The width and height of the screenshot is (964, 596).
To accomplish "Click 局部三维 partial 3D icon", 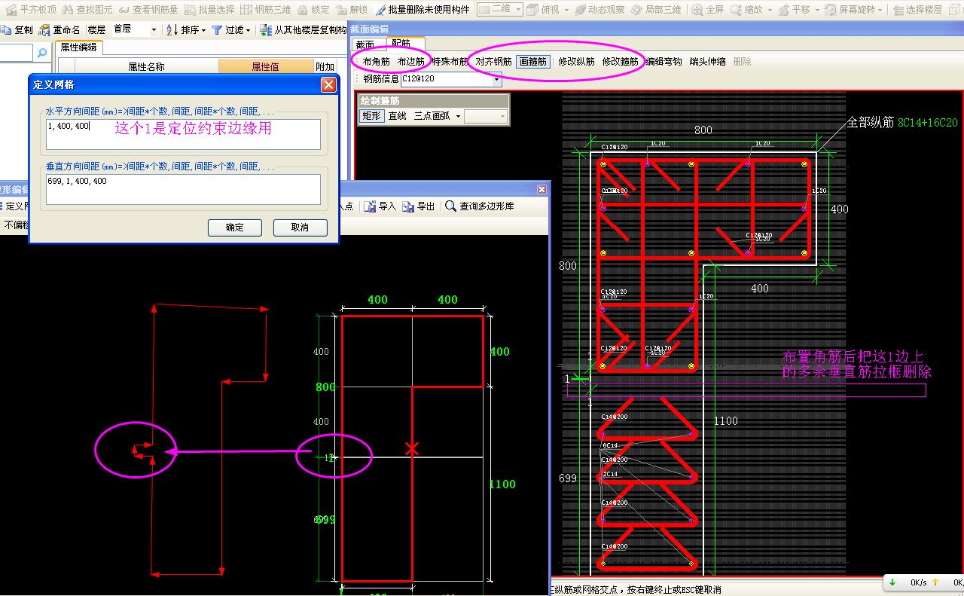I will pos(636,10).
